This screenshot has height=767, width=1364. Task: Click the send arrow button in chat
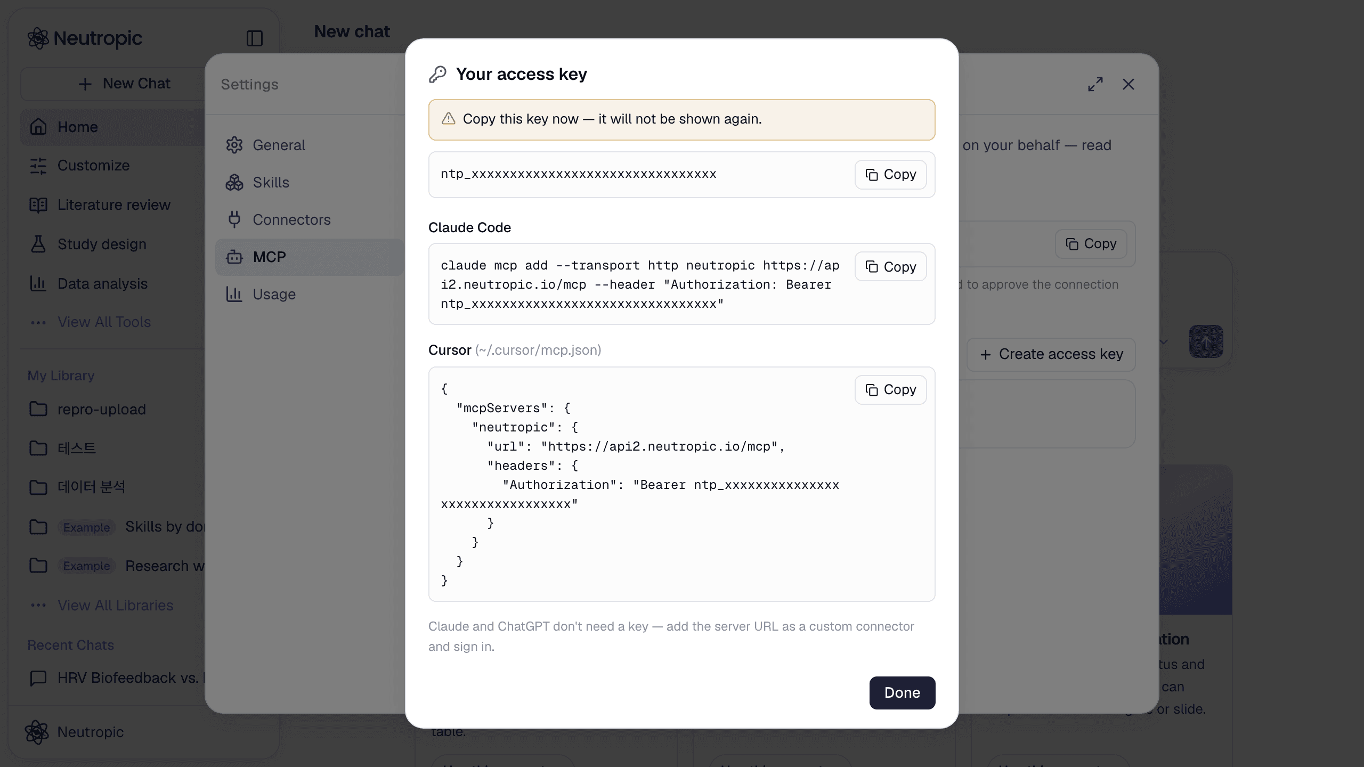point(1206,341)
